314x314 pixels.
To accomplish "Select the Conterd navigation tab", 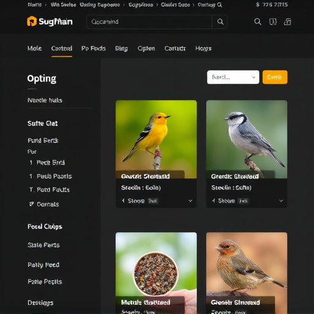I will 61,48.
